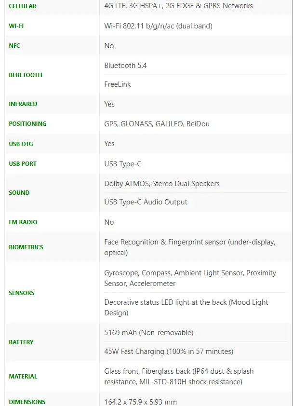Screen dimensions: 293x406
Task: Click Dolby ATMOS, Stereo Dual Speakers text
Action: point(162,184)
